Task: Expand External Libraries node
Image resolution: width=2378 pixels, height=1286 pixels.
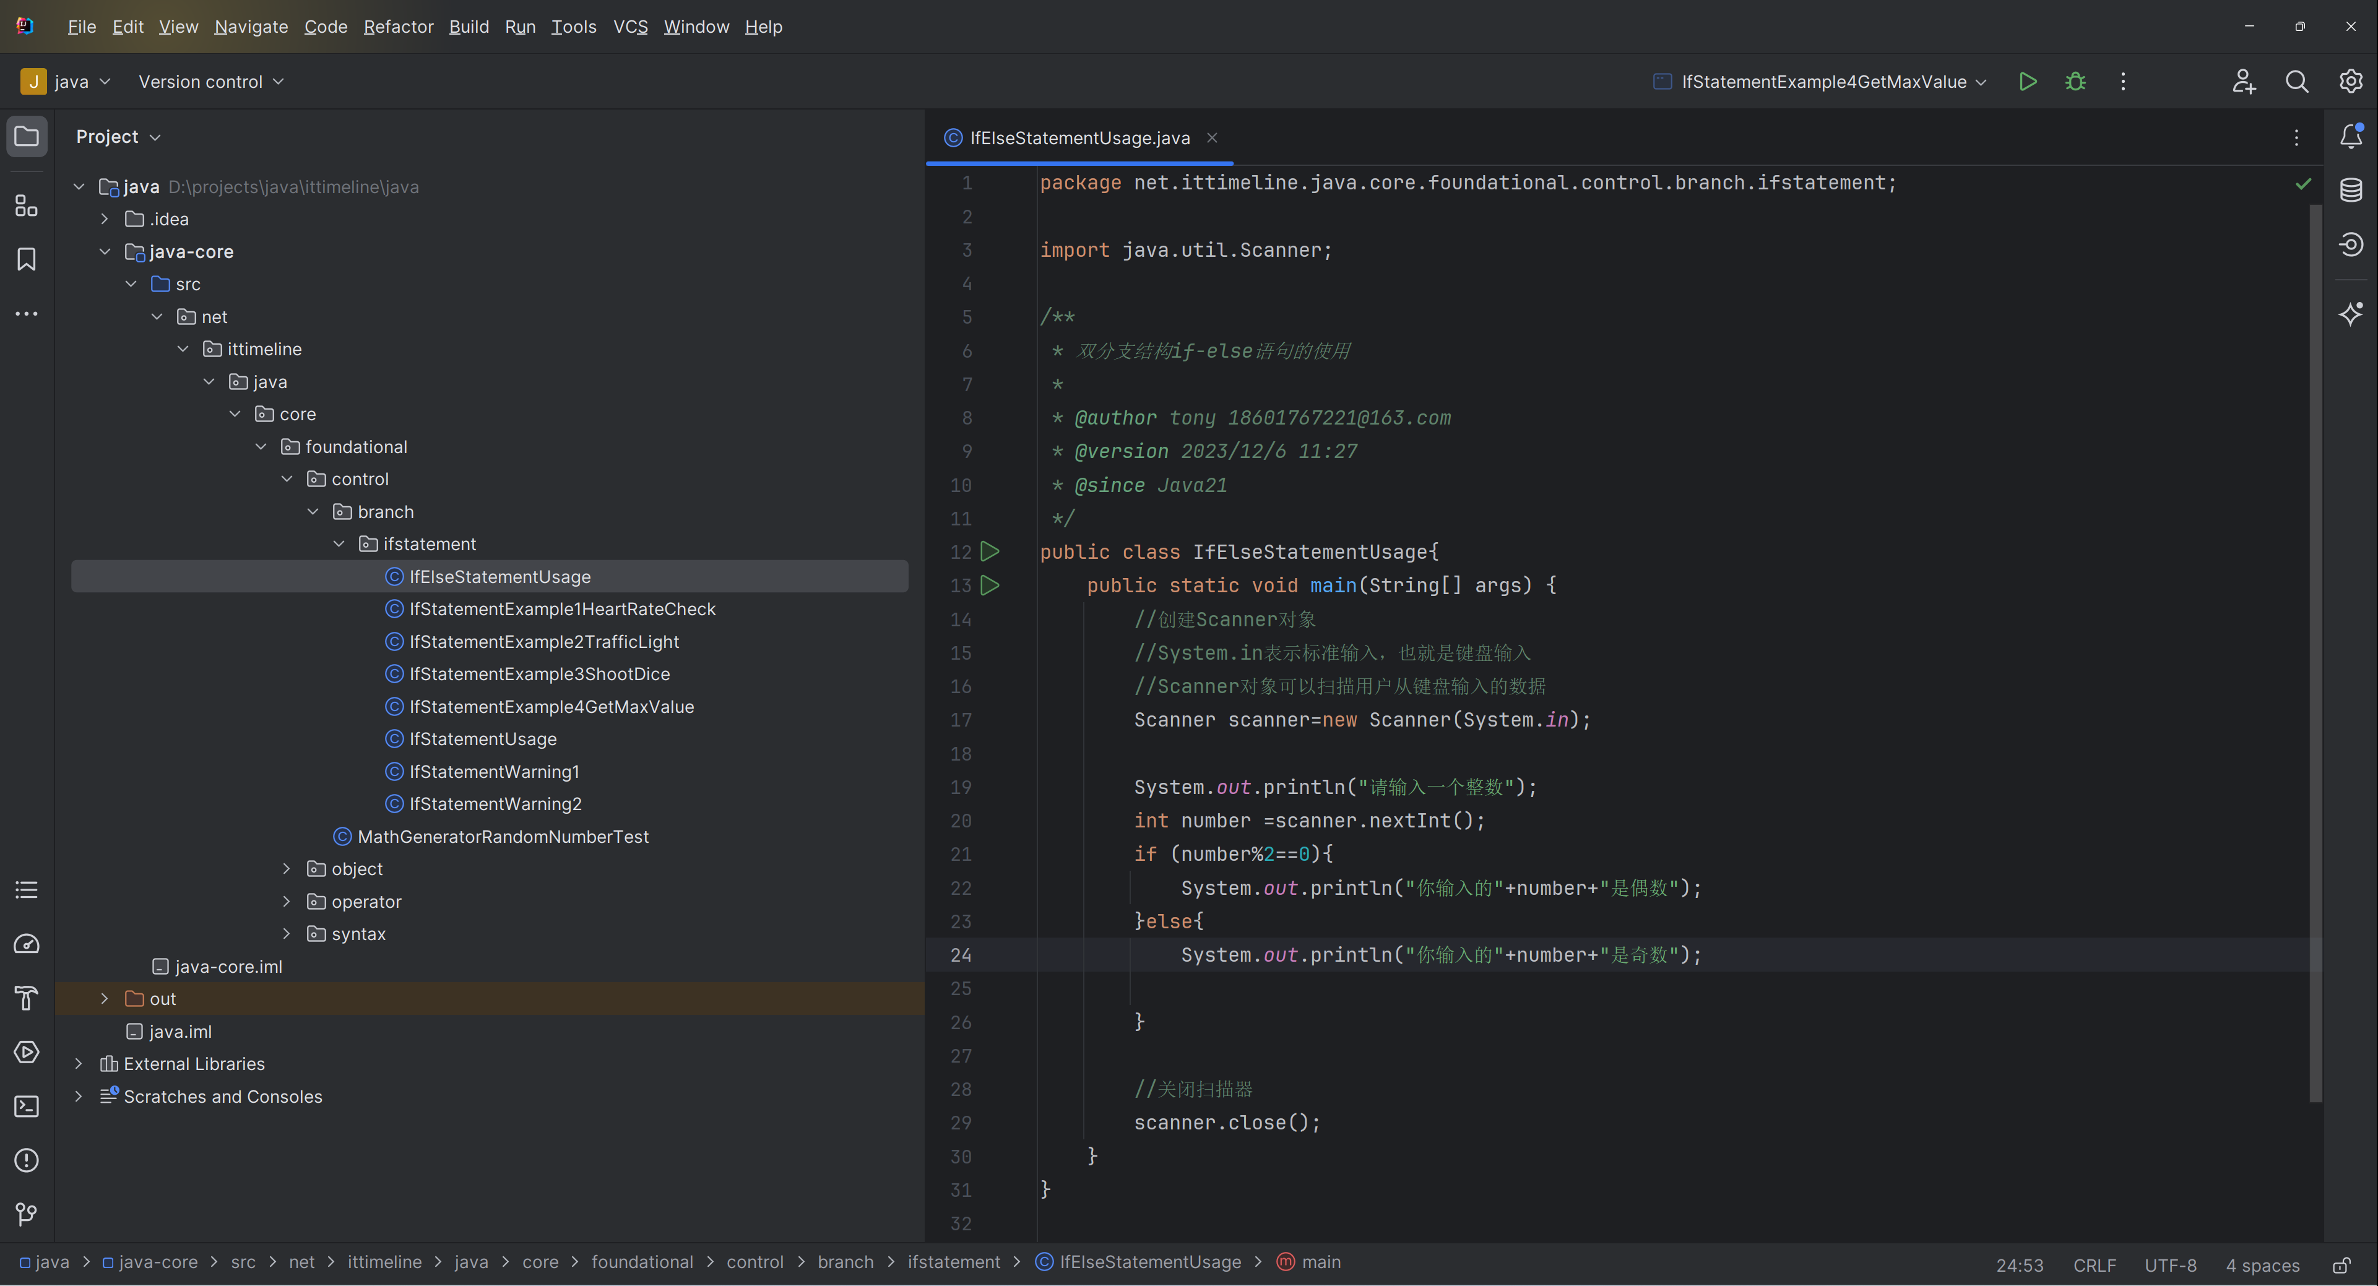Action: pyautogui.click(x=79, y=1063)
